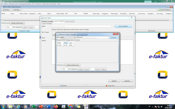Launch Internet Explorer from the taskbar
The image size is (175, 109).
(x=18, y=107)
